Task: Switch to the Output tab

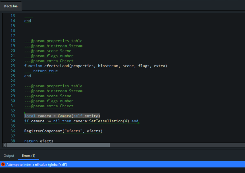Action: tap(9, 156)
